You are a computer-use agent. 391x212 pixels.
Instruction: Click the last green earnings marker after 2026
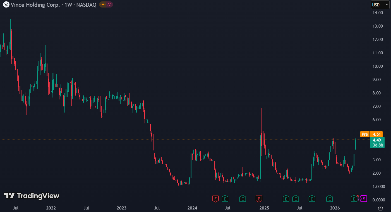click(354, 199)
